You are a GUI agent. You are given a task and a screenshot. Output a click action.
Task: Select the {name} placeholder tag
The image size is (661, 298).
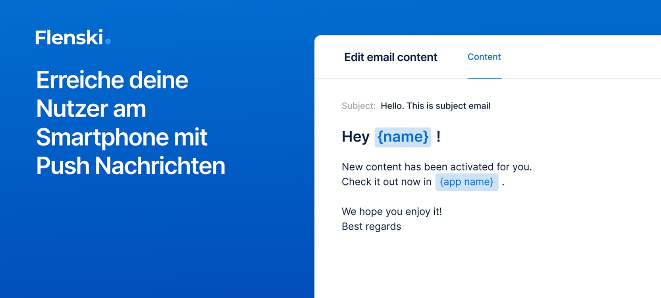pyautogui.click(x=403, y=137)
